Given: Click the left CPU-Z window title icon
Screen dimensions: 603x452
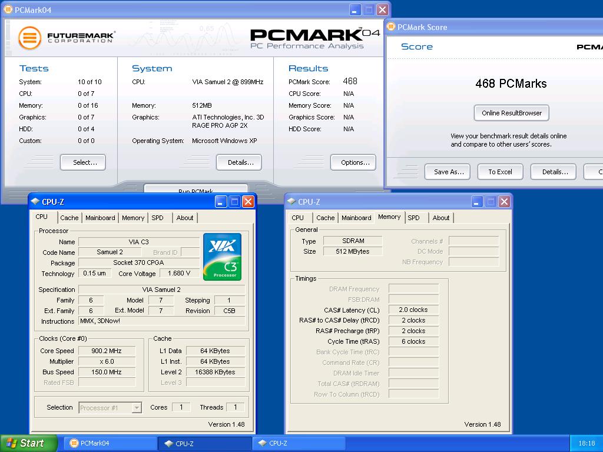Looking at the screenshot, I should click(35, 201).
